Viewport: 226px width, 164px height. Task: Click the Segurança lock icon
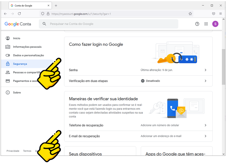click(8, 64)
